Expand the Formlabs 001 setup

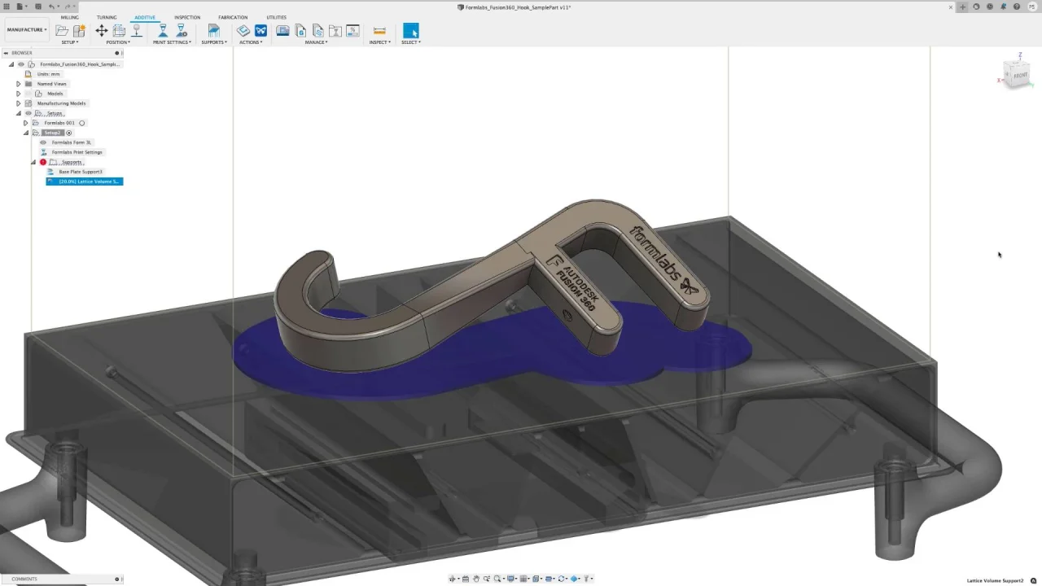tap(25, 123)
